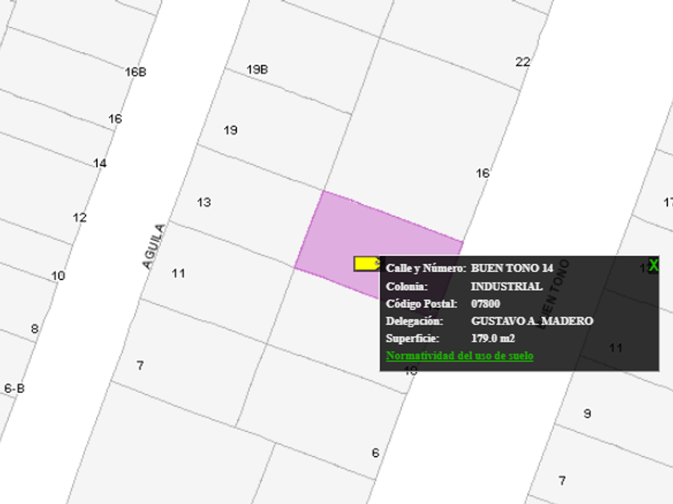
Task: Click the BUEN TONO 14 address value
Action: click(512, 268)
